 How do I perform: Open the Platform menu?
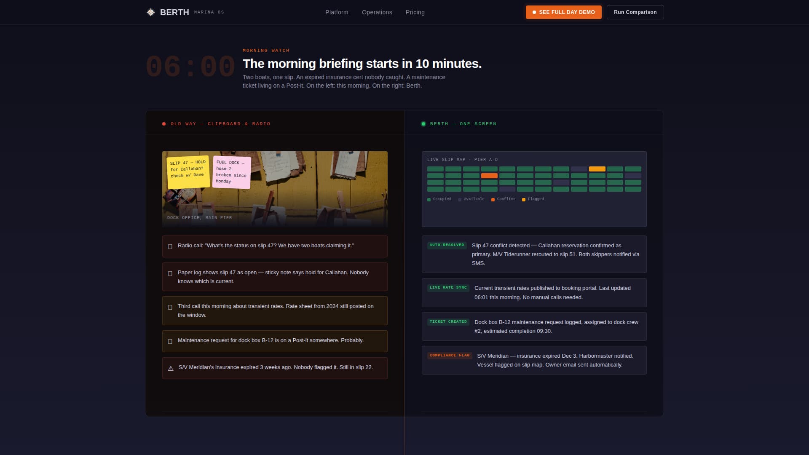tap(337, 12)
